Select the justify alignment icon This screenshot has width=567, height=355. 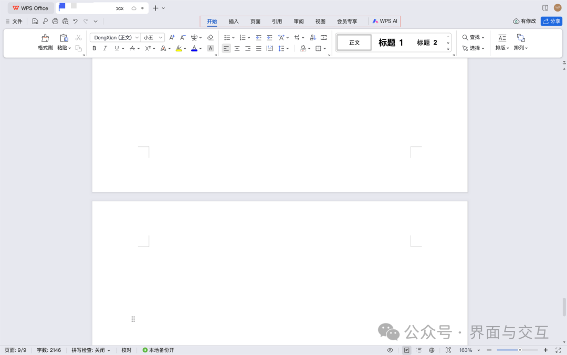tap(258, 48)
